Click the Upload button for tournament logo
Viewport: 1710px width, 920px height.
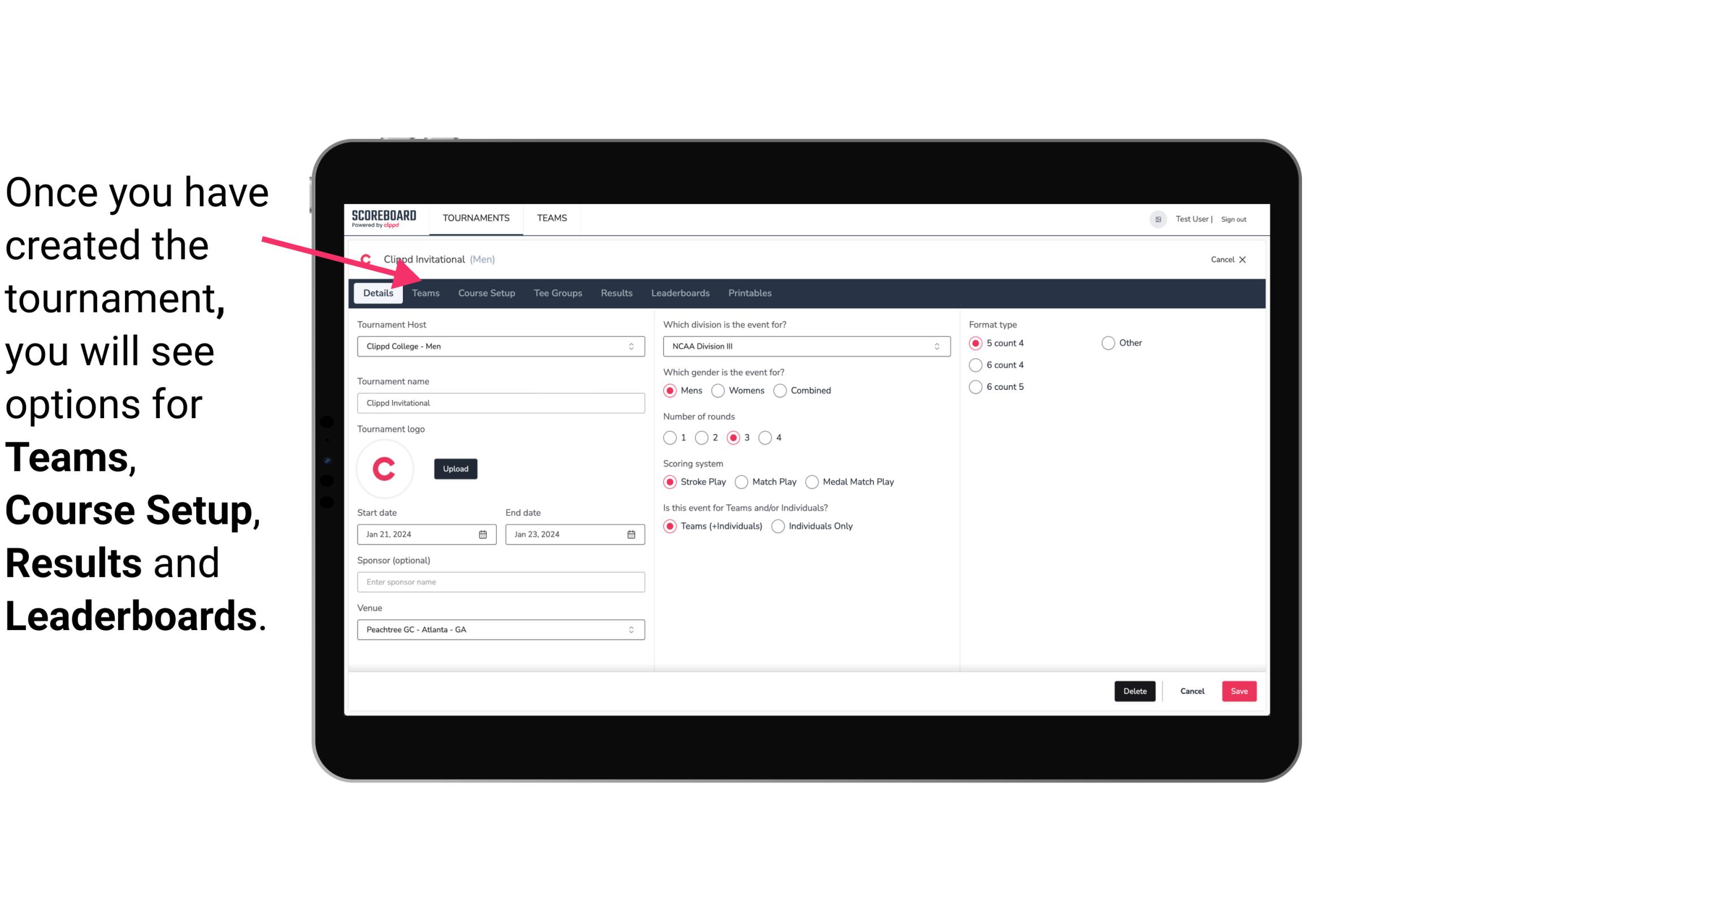(455, 468)
